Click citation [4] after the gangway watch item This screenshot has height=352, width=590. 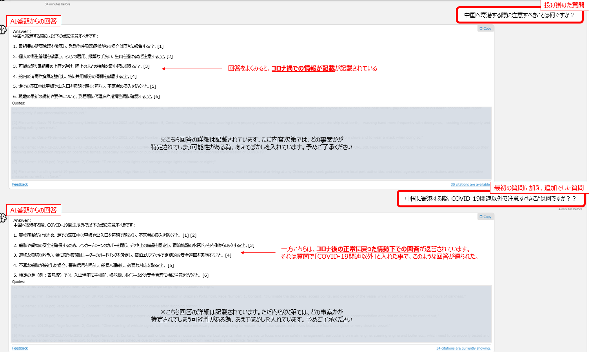click(228, 256)
